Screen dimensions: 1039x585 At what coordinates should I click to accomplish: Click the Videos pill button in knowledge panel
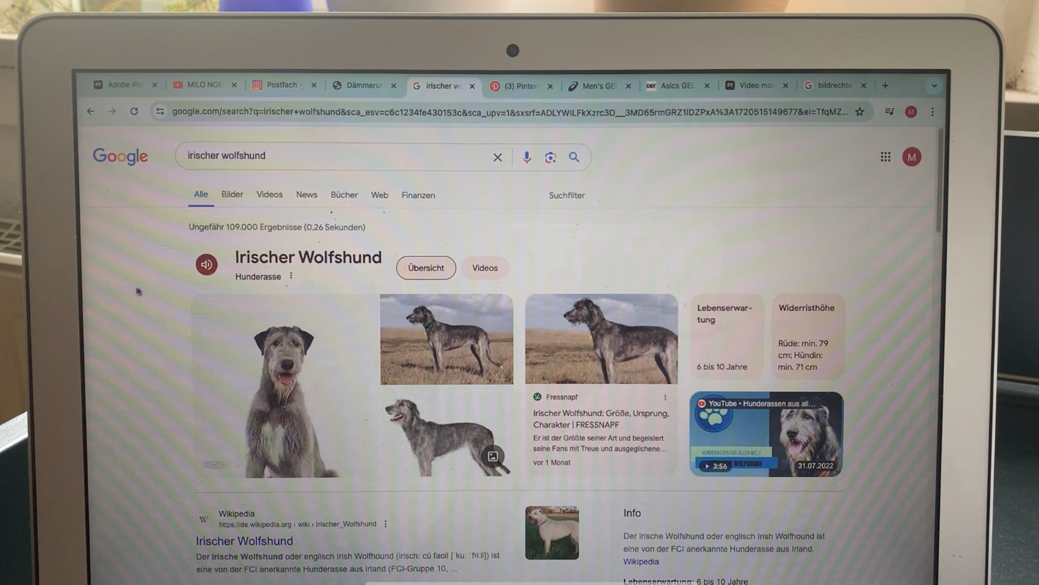coord(485,268)
